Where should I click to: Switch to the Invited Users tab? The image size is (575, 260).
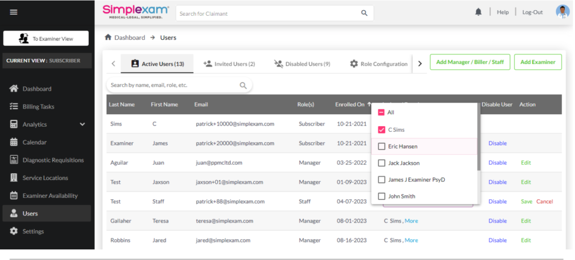coord(229,64)
